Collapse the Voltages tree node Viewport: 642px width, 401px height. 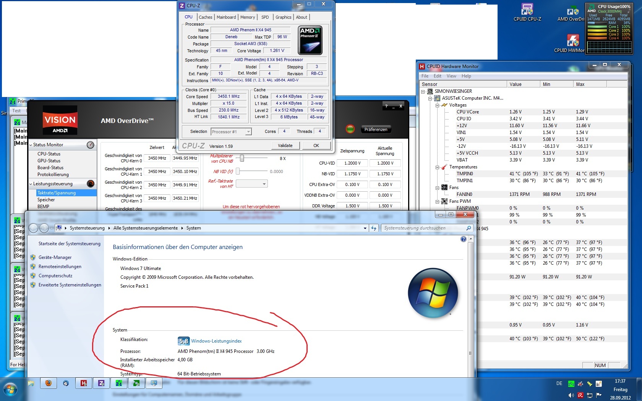pyautogui.click(x=438, y=105)
